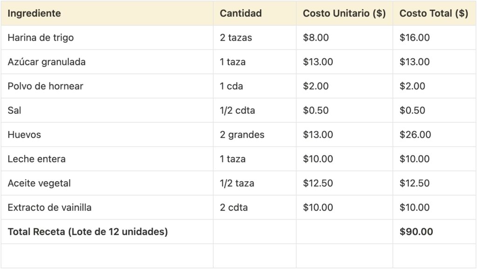Click the Polvo de hornear cell
Screen dimensions: 477x269
(45, 86)
